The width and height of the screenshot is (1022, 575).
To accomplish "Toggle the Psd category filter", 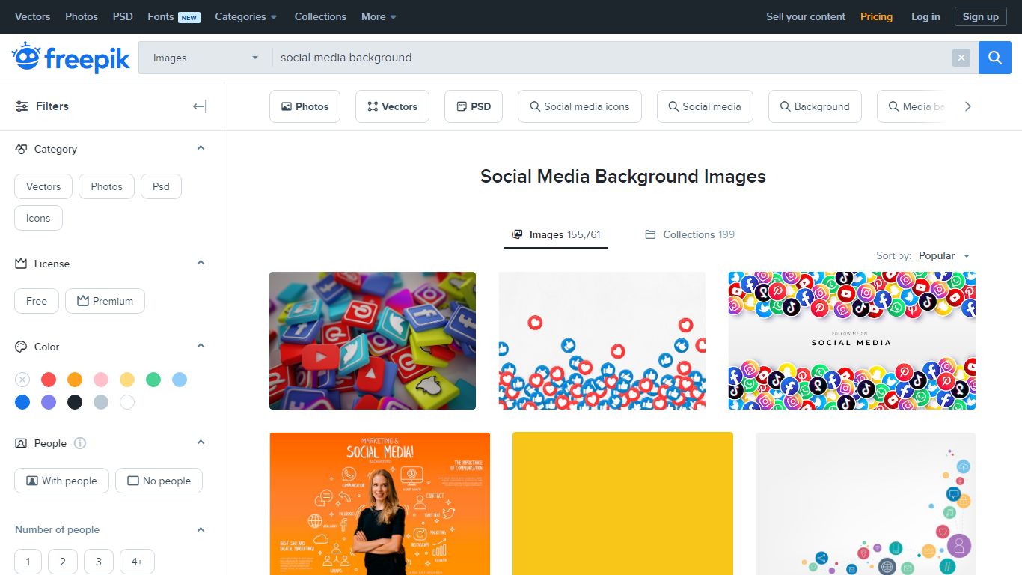I will tap(161, 186).
